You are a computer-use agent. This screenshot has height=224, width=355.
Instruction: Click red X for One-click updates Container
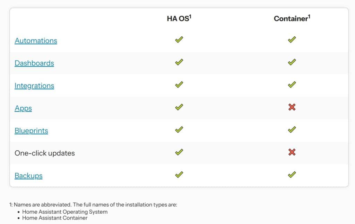coord(292,152)
